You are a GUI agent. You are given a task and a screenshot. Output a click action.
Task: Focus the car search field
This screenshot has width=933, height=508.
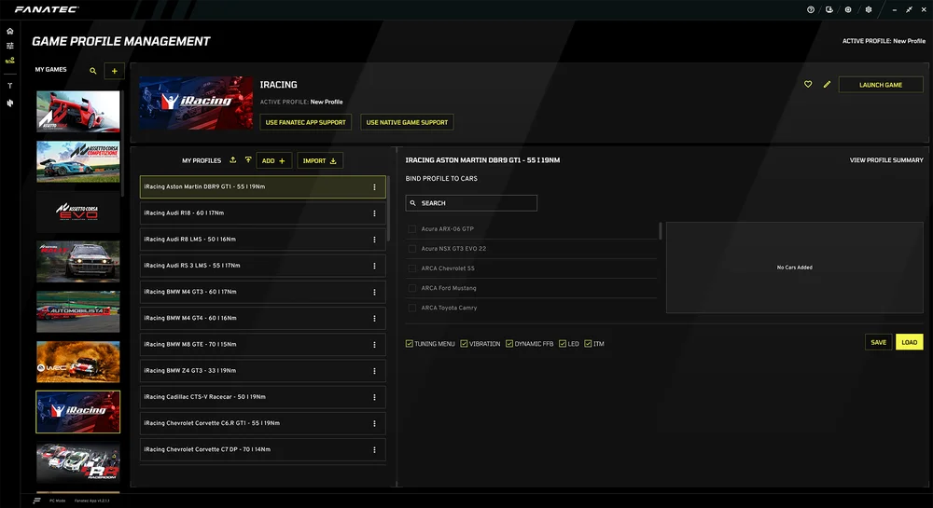point(471,203)
